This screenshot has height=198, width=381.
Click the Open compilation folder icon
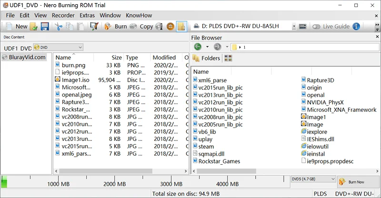(33, 27)
